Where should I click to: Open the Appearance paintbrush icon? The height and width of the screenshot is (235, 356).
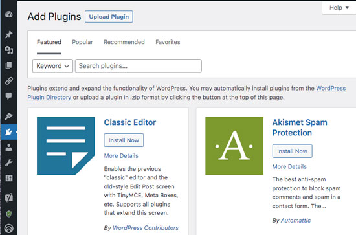point(9,116)
